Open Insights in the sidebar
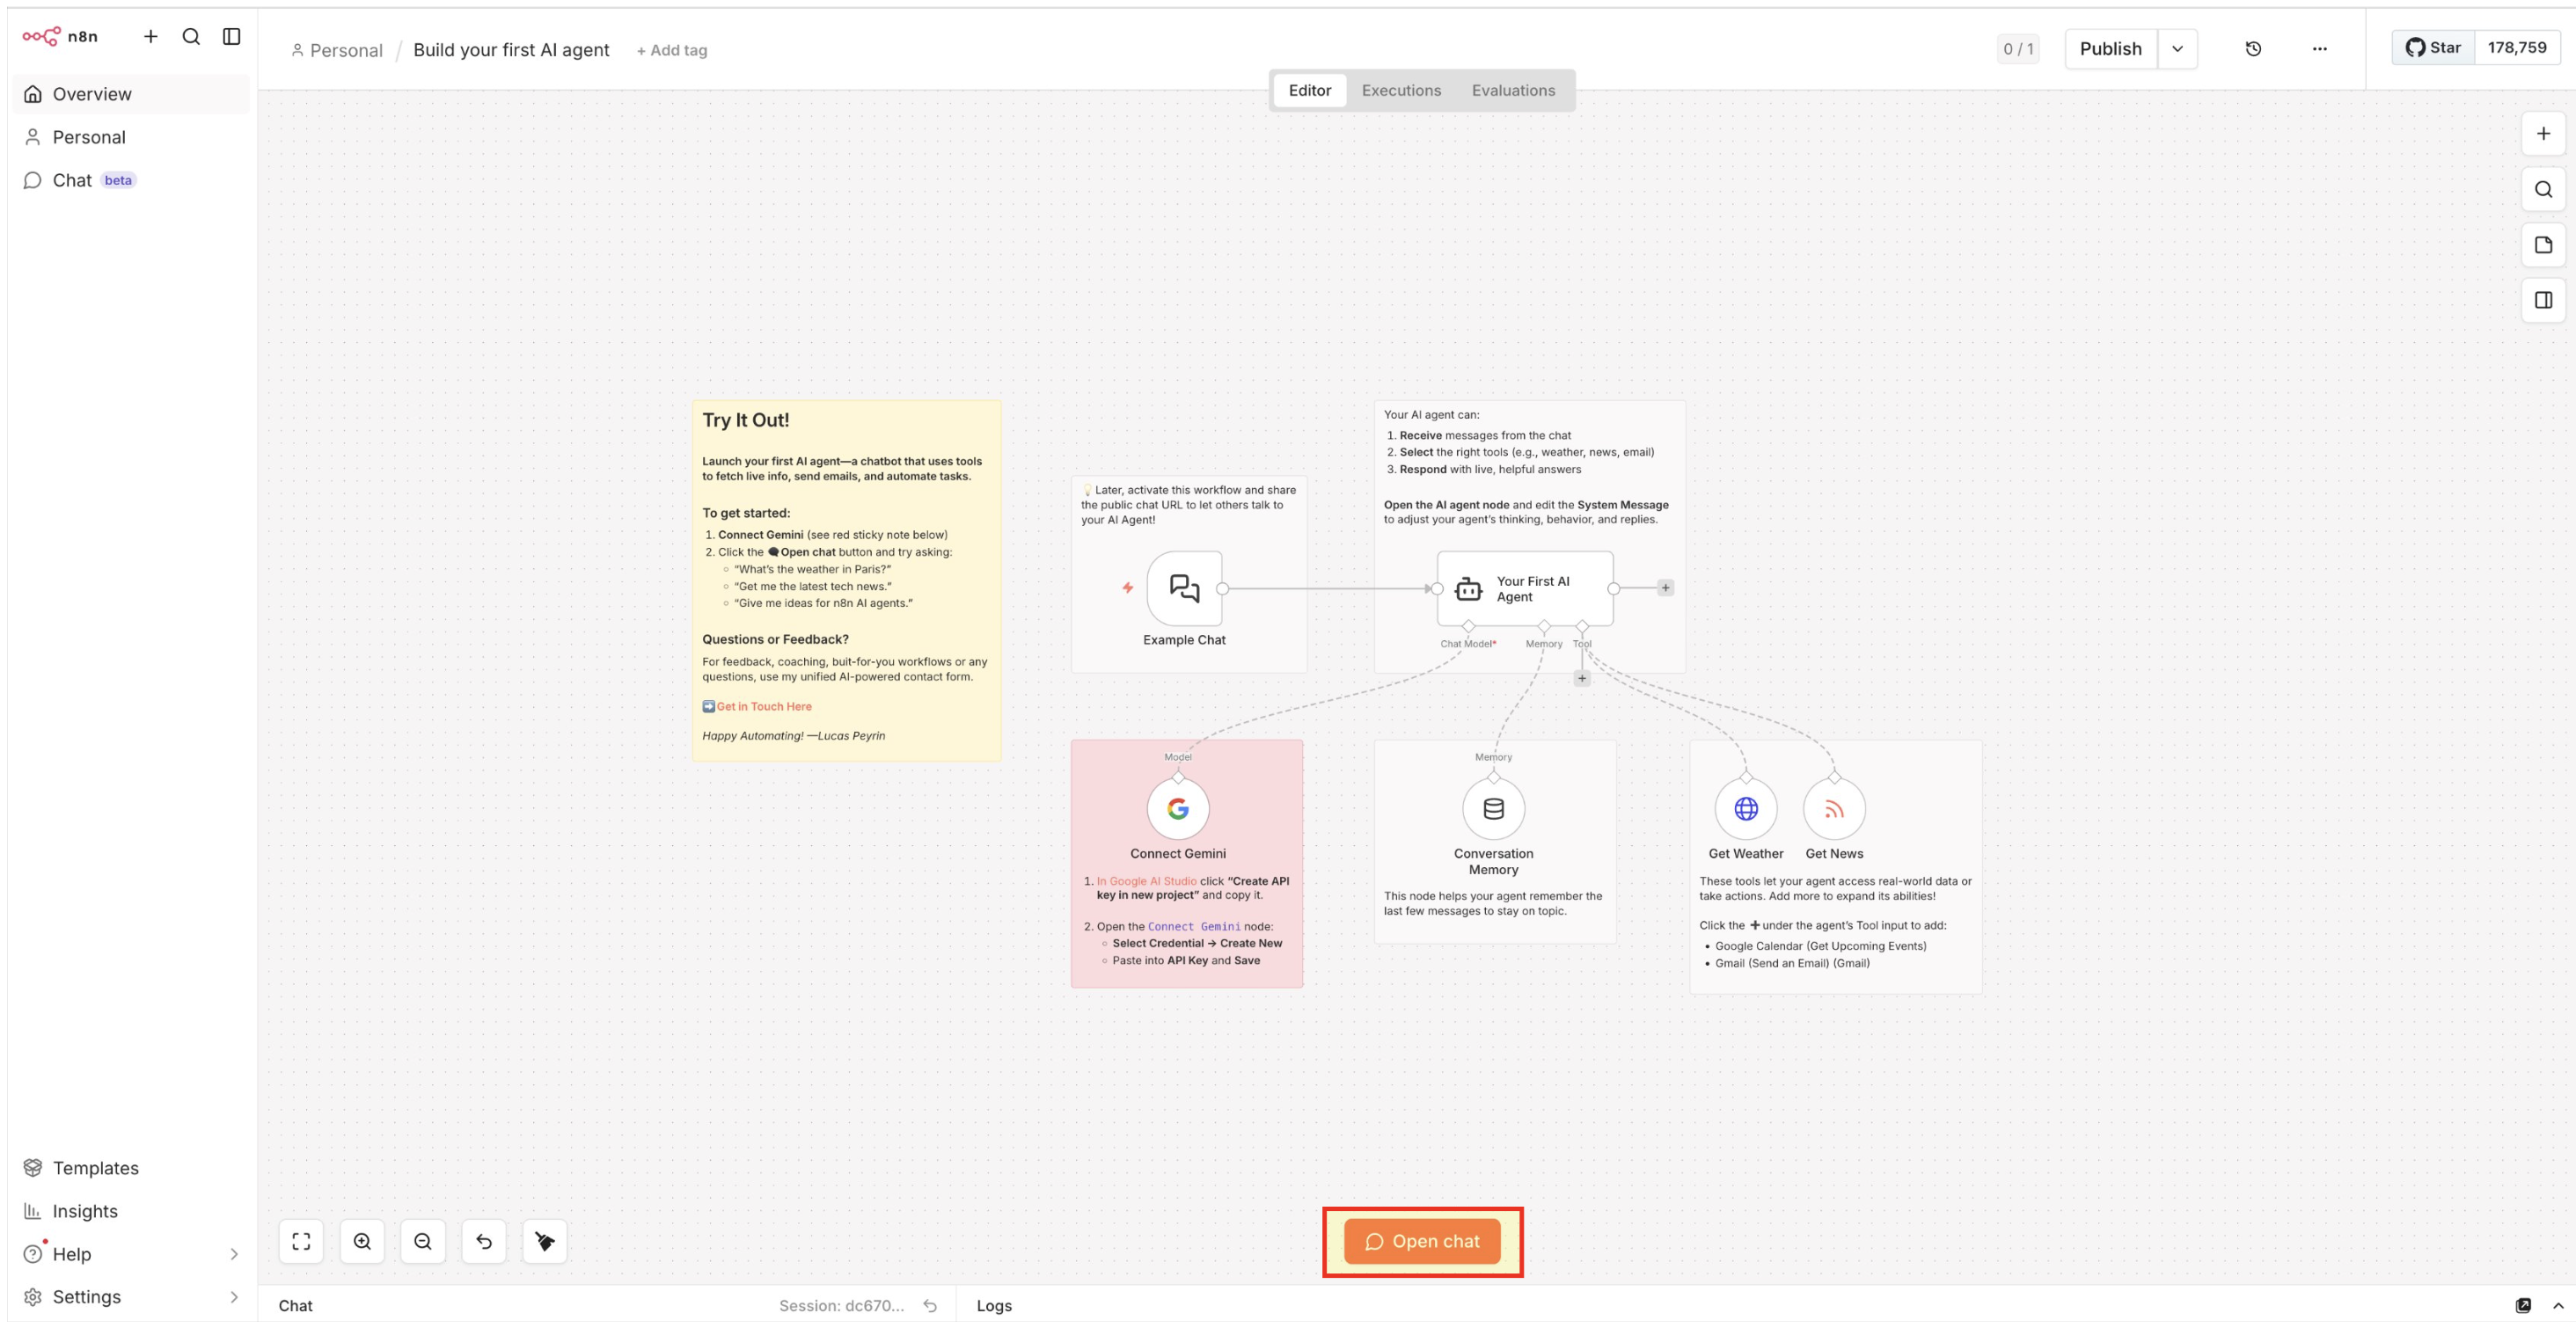 coord(131,1211)
